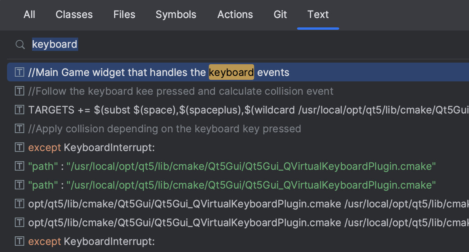The height and width of the screenshot is (252, 469).
Task: Click text icon beside first "path" result
Action: 19,166
